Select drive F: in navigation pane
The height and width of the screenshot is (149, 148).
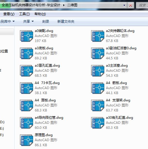2,135
